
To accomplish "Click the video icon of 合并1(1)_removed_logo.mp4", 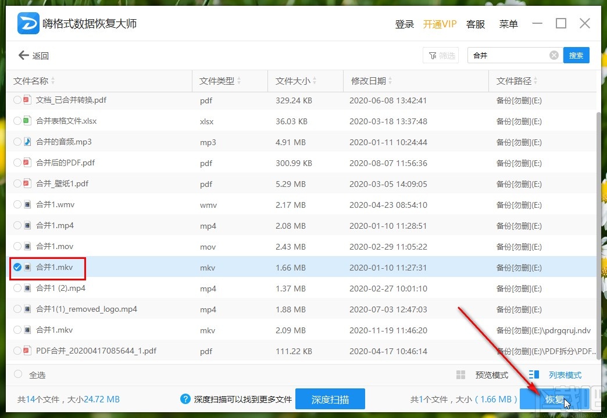I will (27, 309).
